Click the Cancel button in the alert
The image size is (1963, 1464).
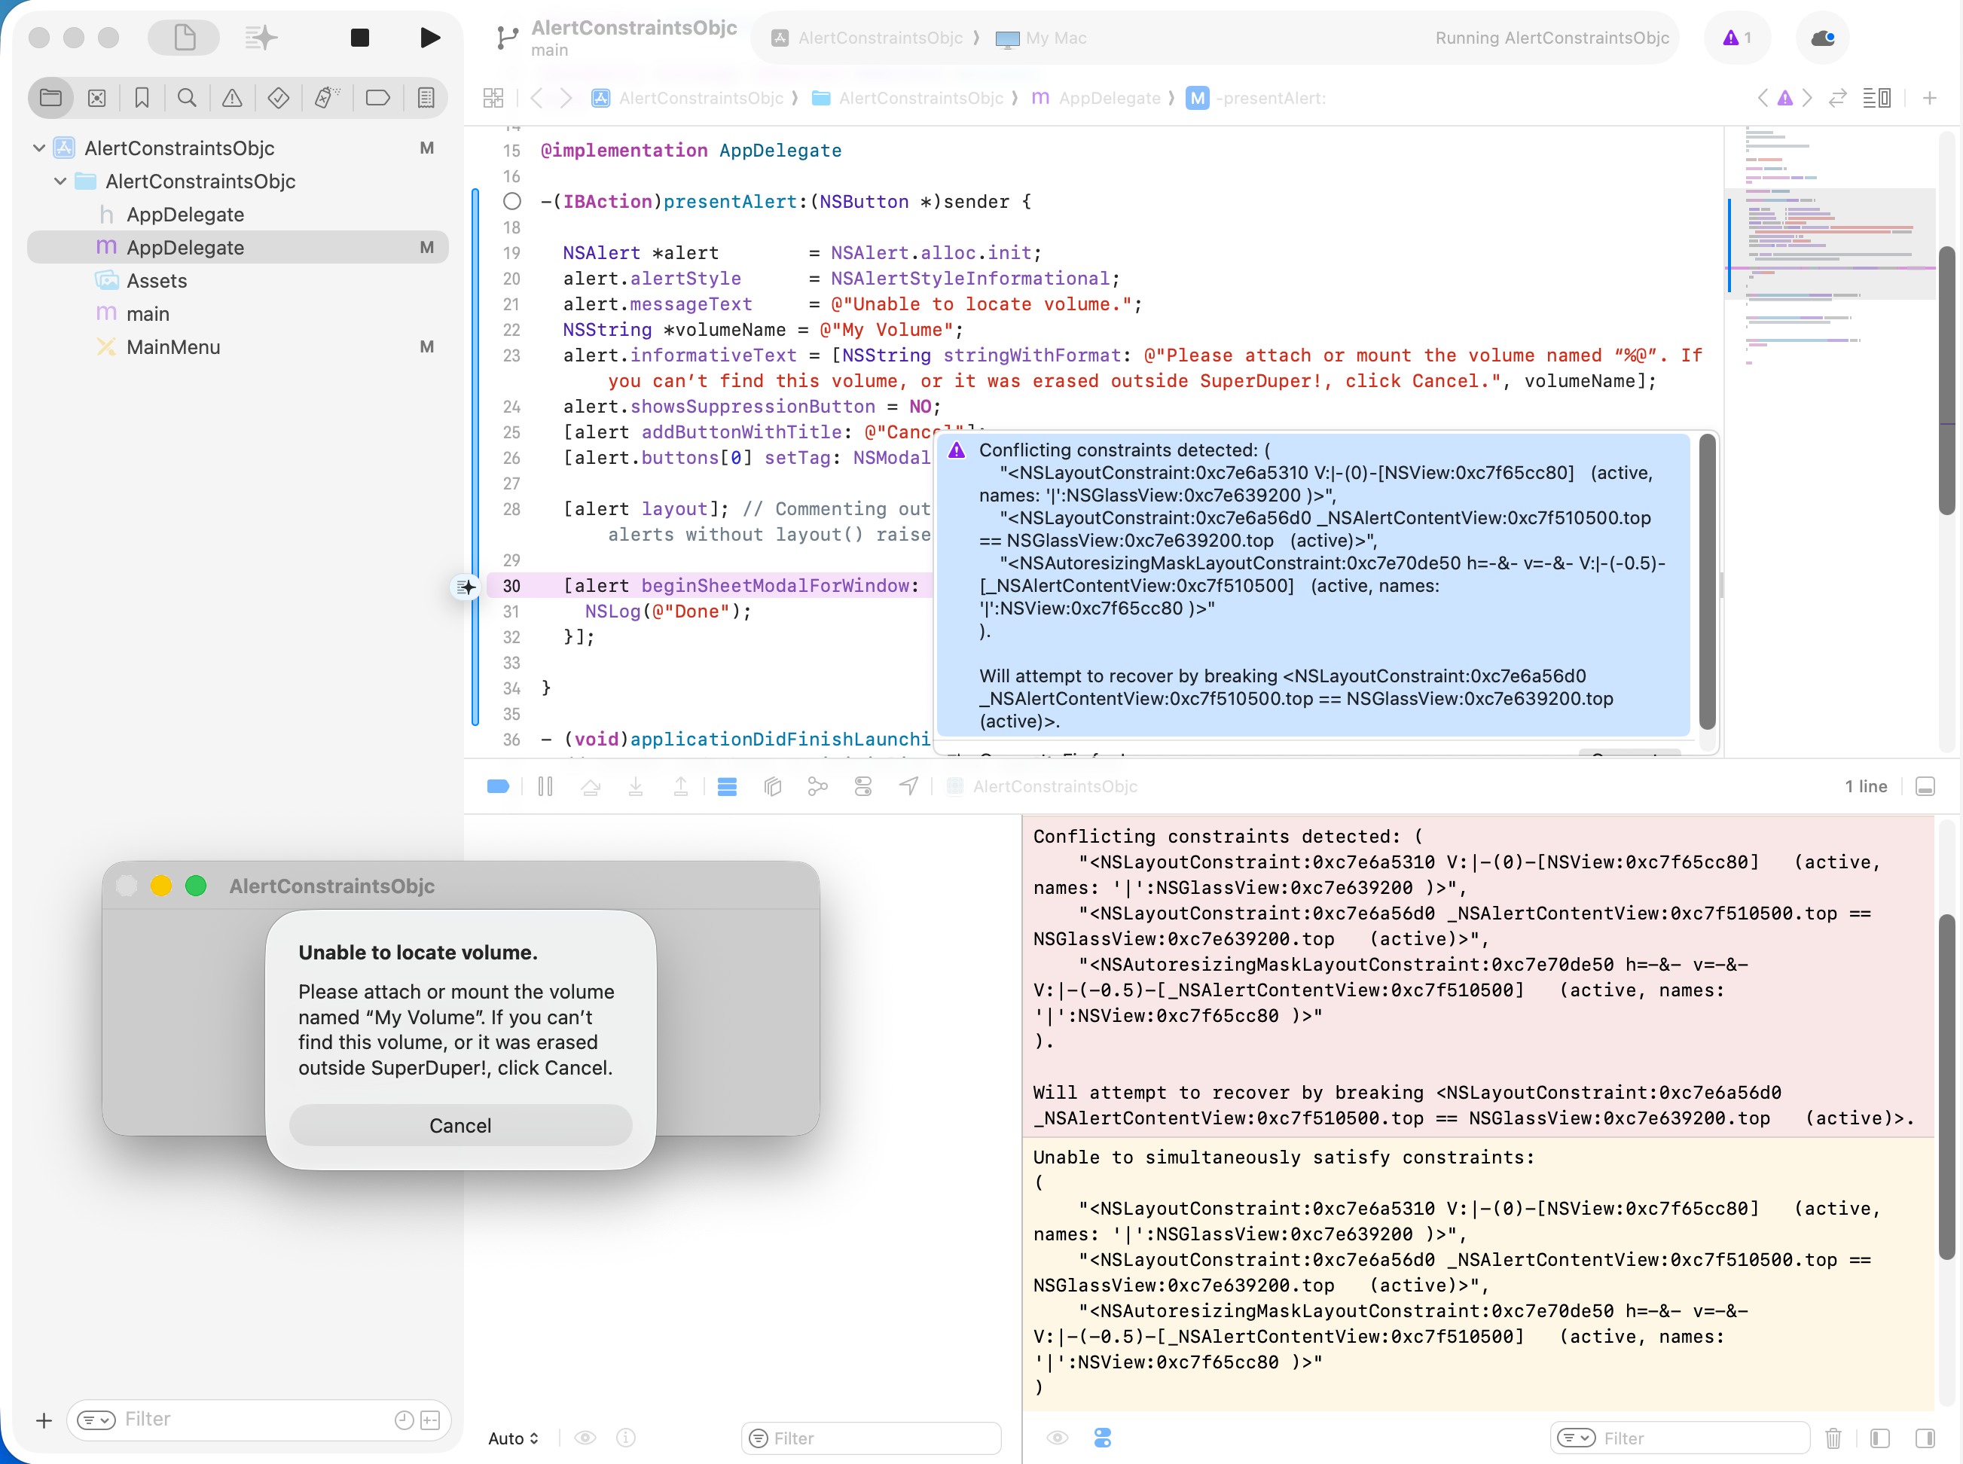point(460,1124)
